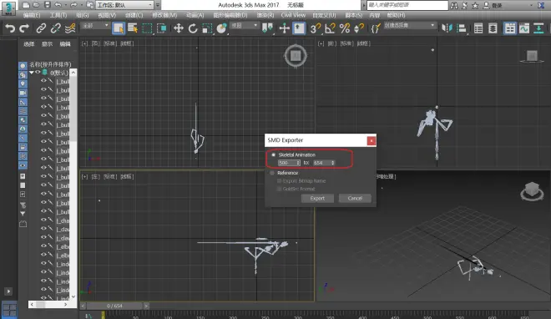Expand the collapsed panel play arrow at lower left

(8, 291)
